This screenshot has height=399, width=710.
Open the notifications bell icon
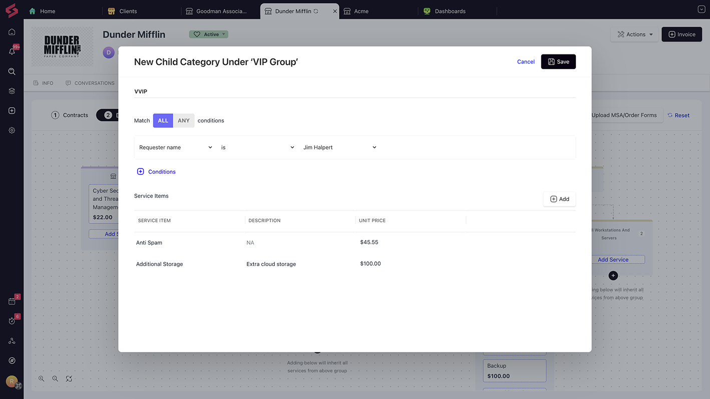click(x=12, y=51)
